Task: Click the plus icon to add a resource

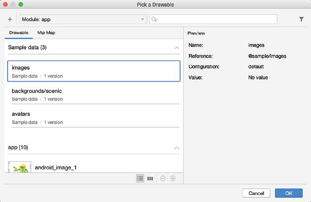Action: tap(10, 19)
